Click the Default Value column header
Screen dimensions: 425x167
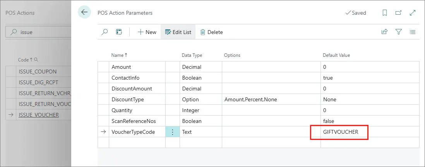336,55
